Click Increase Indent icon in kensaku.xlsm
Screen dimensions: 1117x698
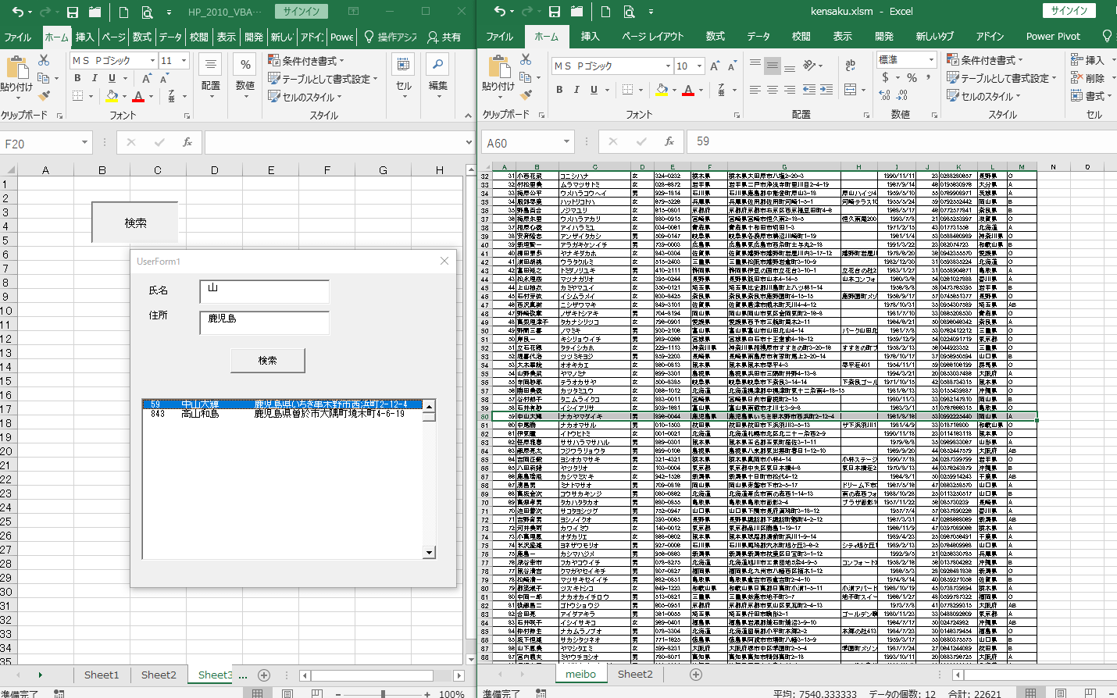coord(826,91)
